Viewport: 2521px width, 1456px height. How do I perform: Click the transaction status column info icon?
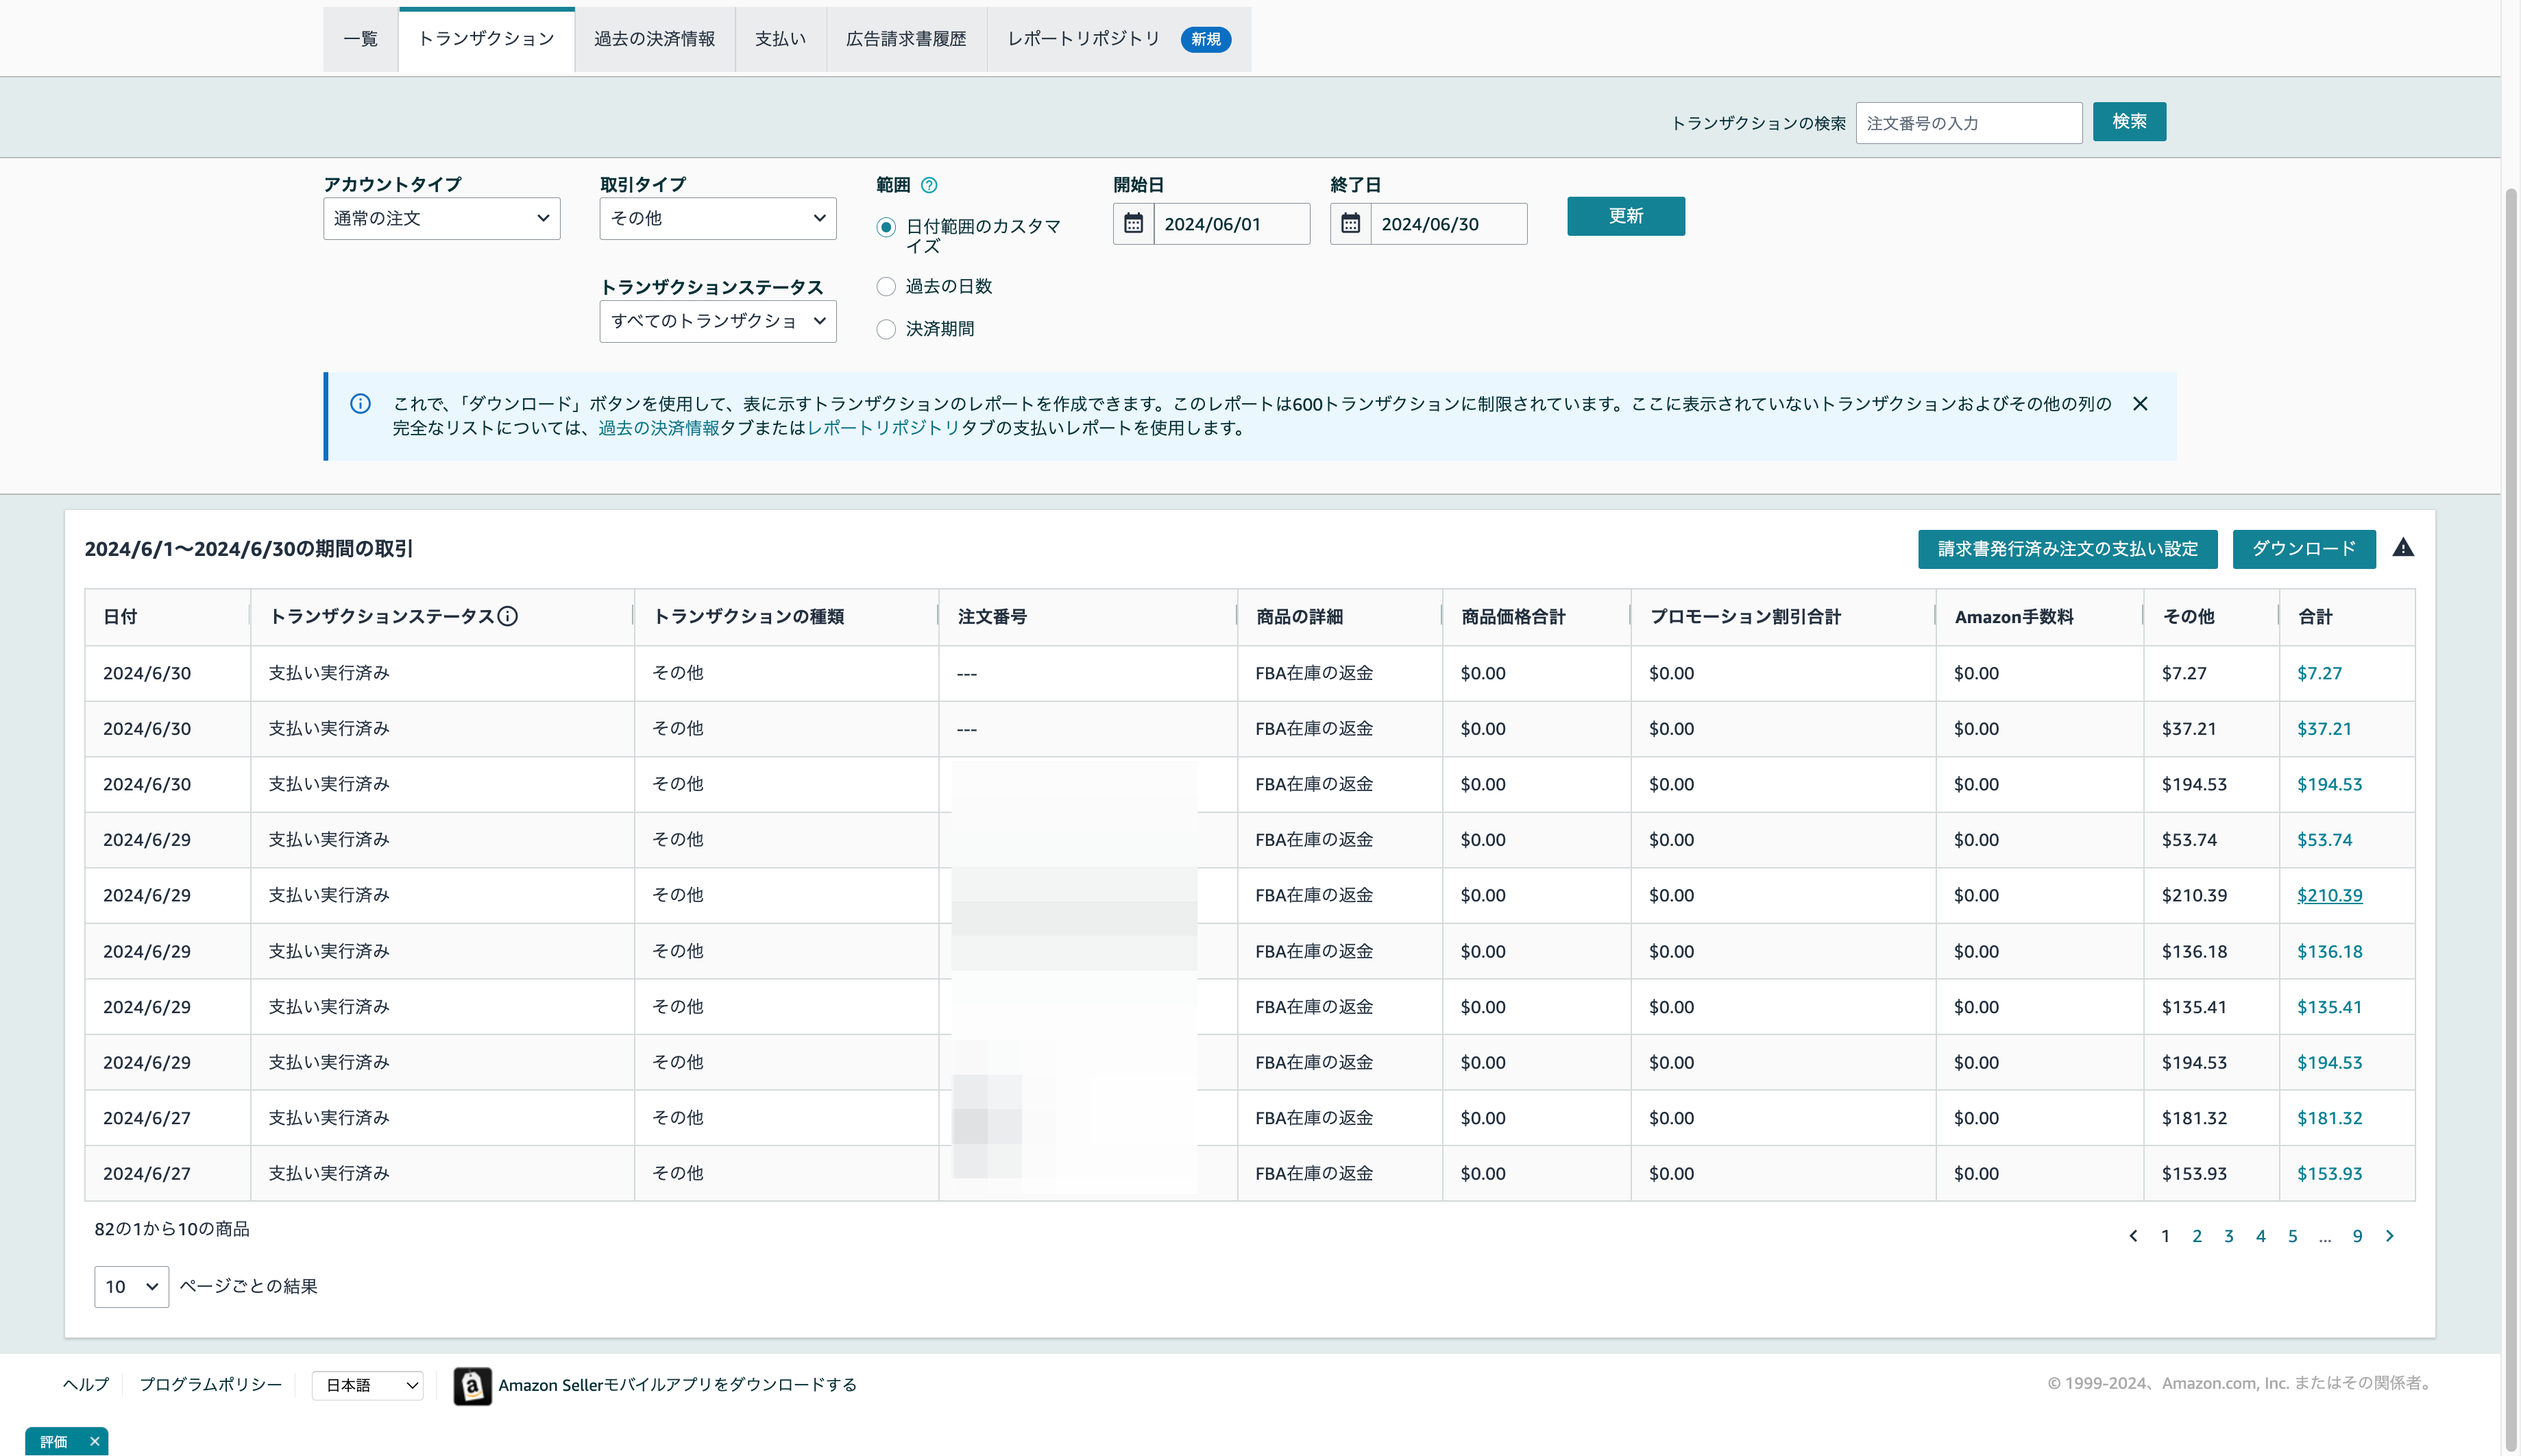point(508,616)
